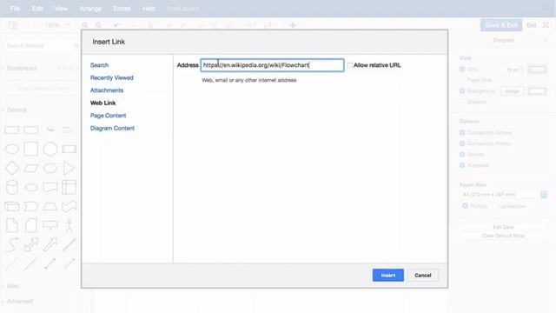The height and width of the screenshot is (313, 556).
Task: Choose the actor stick-figure shape
Action: [69, 225]
